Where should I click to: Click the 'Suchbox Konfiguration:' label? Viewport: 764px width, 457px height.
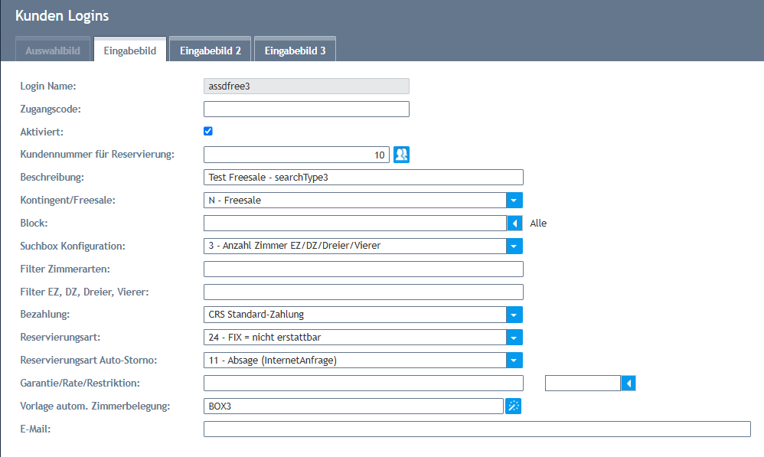click(73, 246)
